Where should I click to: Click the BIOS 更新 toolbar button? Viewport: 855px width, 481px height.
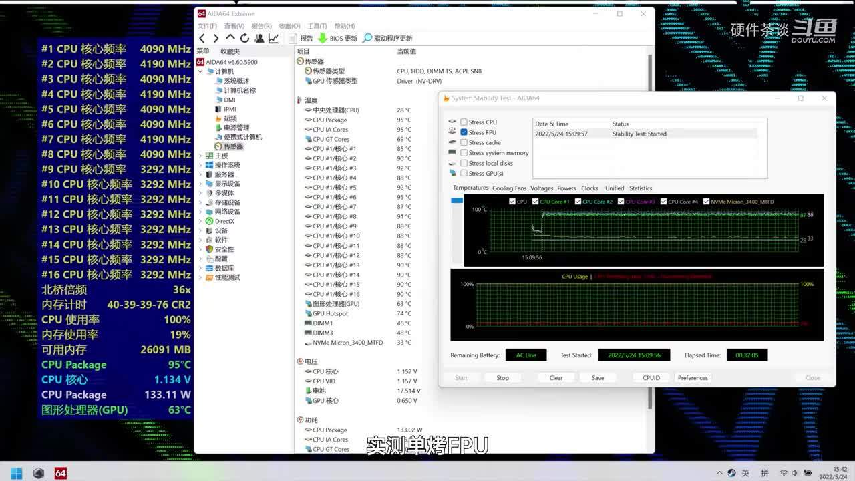(337, 38)
